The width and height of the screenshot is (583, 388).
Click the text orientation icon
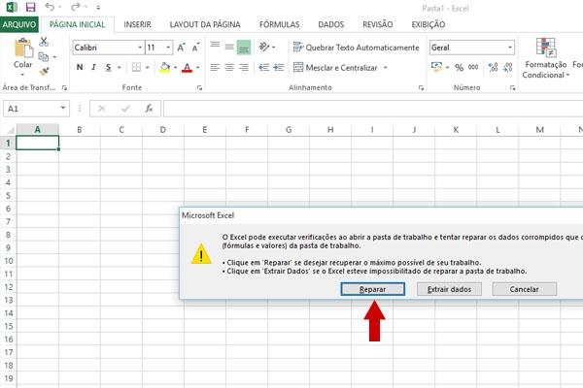[264, 48]
